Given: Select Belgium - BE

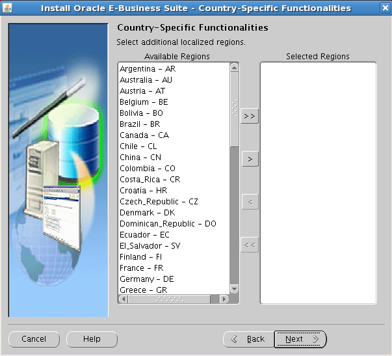Looking at the screenshot, I should tap(174, 102).
